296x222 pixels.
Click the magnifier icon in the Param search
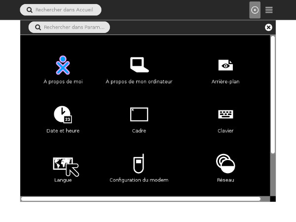pos(38,27)
